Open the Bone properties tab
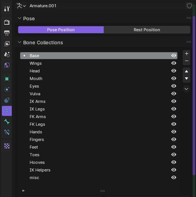The image size is (196, 197). [x=7, y=122]
